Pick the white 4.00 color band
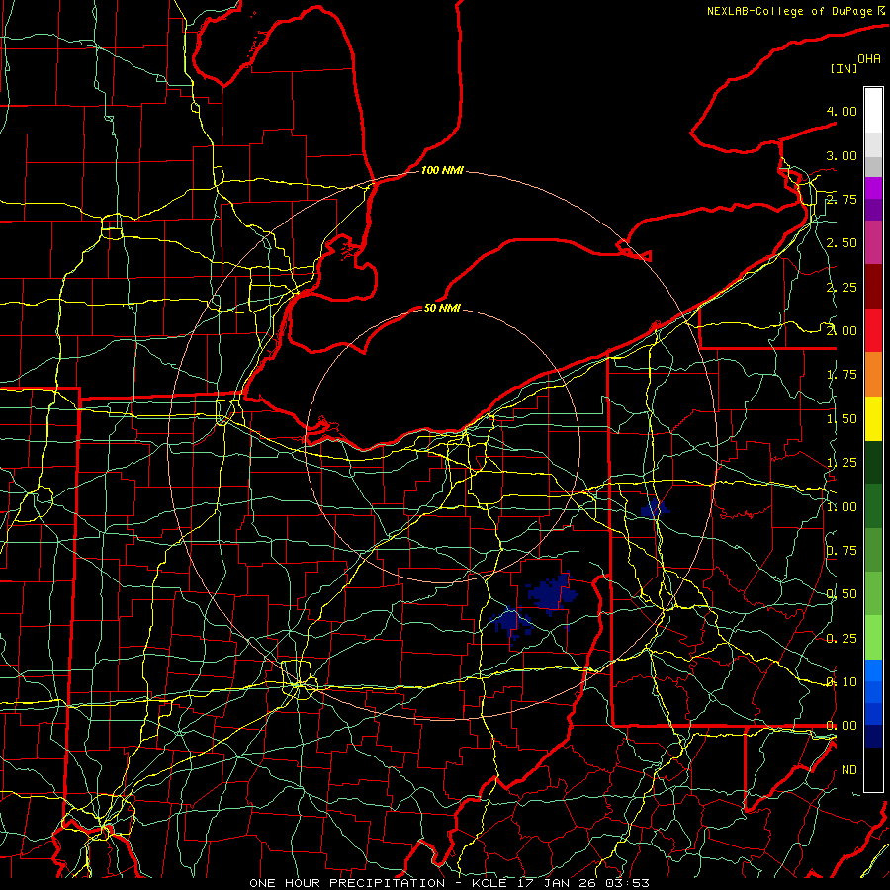Image resolution: width=890 pixels, height=890 pixels. pyautogui.click(x=873, y=111)
